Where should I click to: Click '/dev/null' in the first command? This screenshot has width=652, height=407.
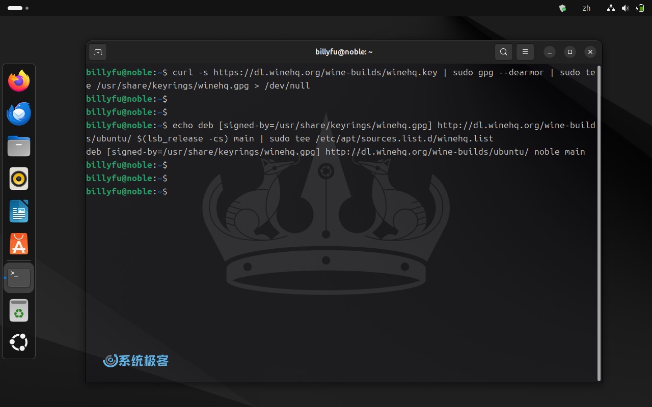coord(287,85)
